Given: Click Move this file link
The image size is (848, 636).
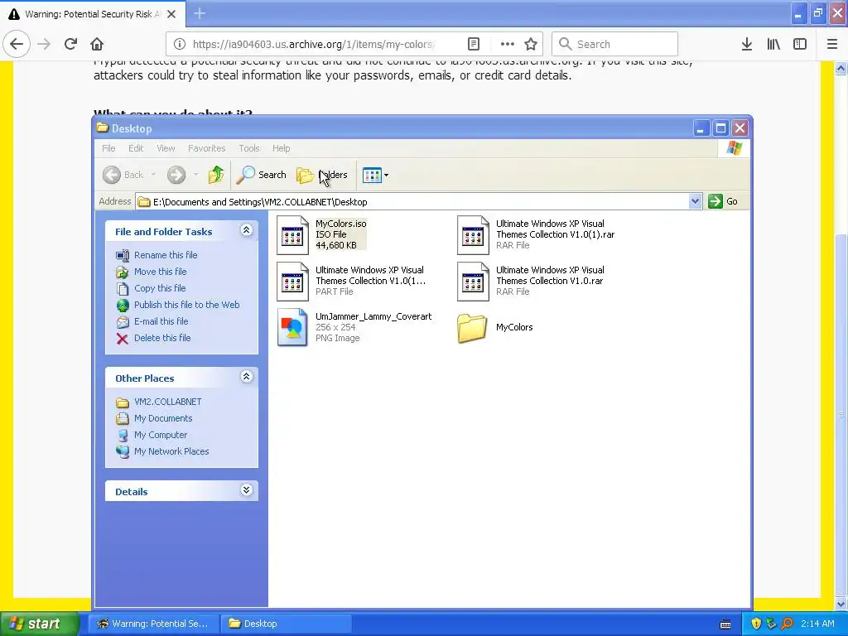Looking at the screenshot, I should pos(160,272).
